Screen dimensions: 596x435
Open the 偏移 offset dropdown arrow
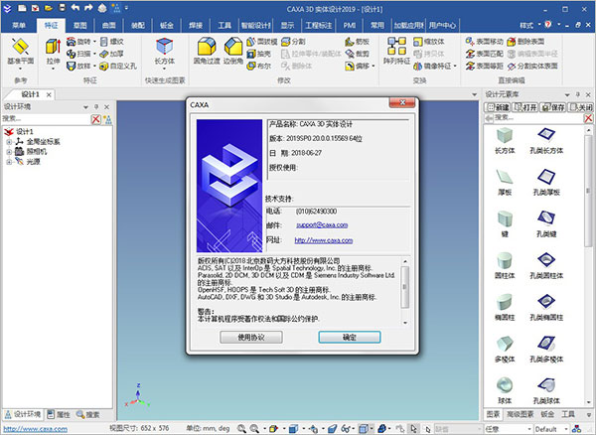[x=373, y=66]
